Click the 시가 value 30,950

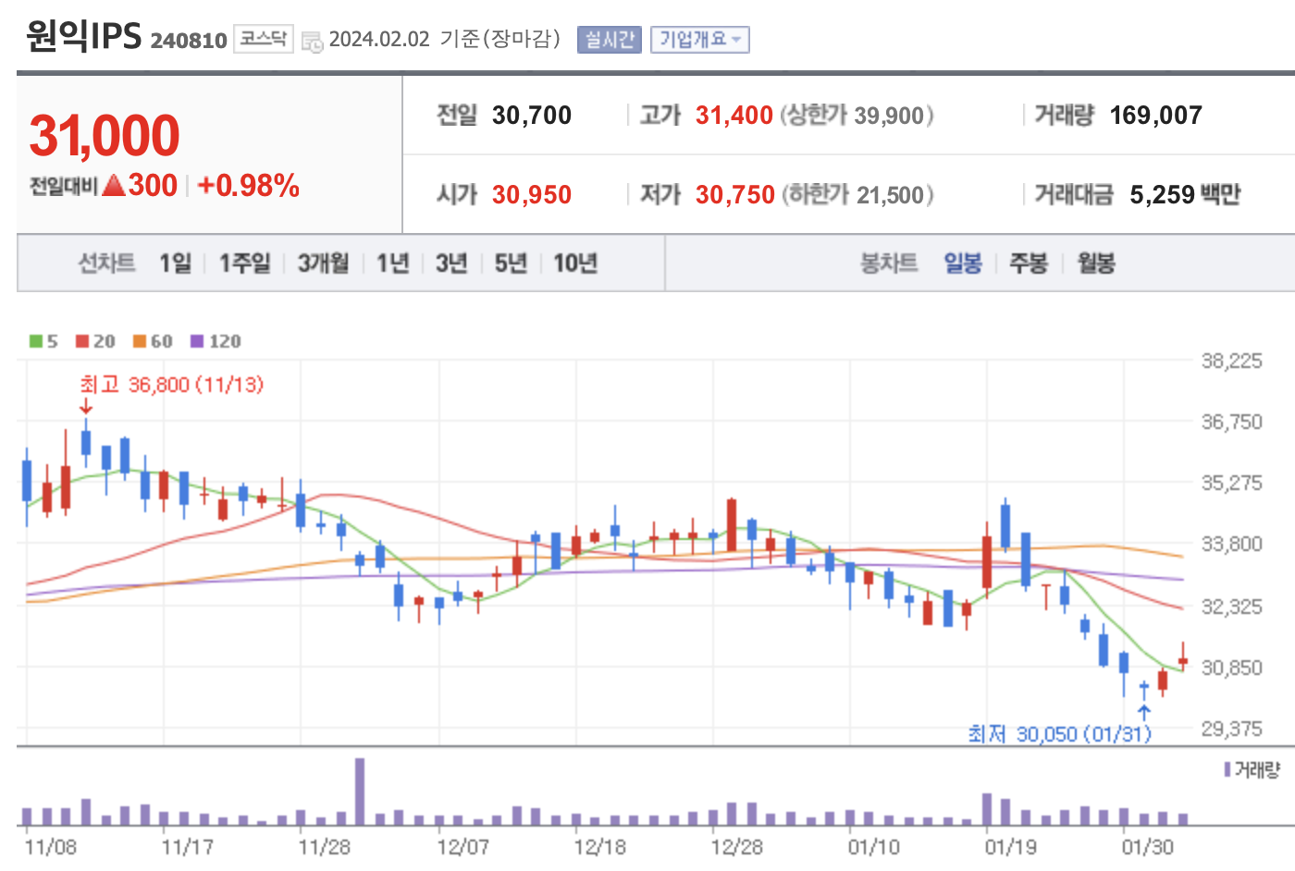pos(532,195)
